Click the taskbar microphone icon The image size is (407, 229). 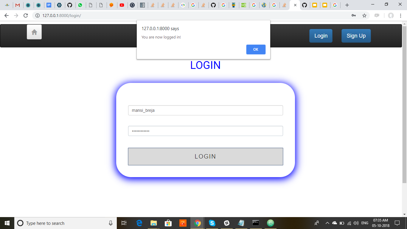[111, 223]
